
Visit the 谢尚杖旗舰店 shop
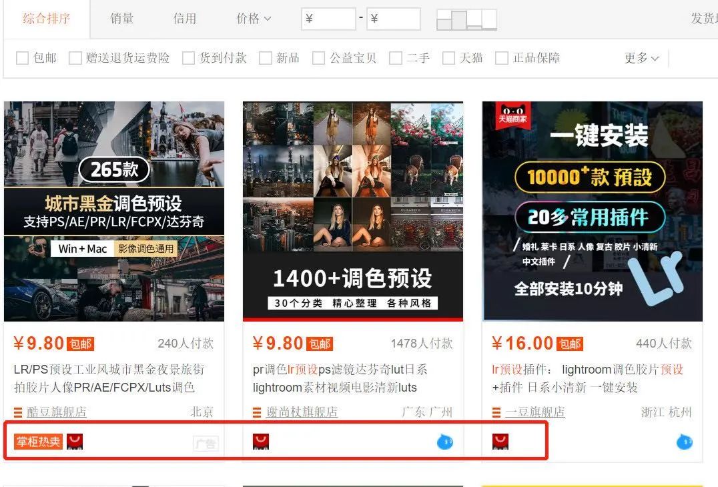[x=302, y=412]
